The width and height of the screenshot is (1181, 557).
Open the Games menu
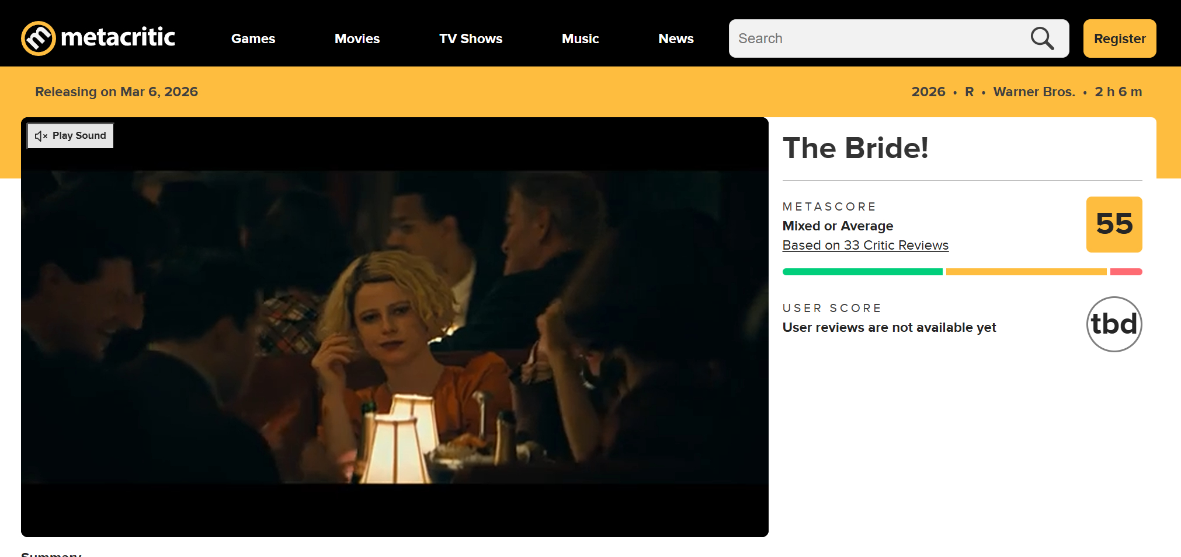pos(253,38)
